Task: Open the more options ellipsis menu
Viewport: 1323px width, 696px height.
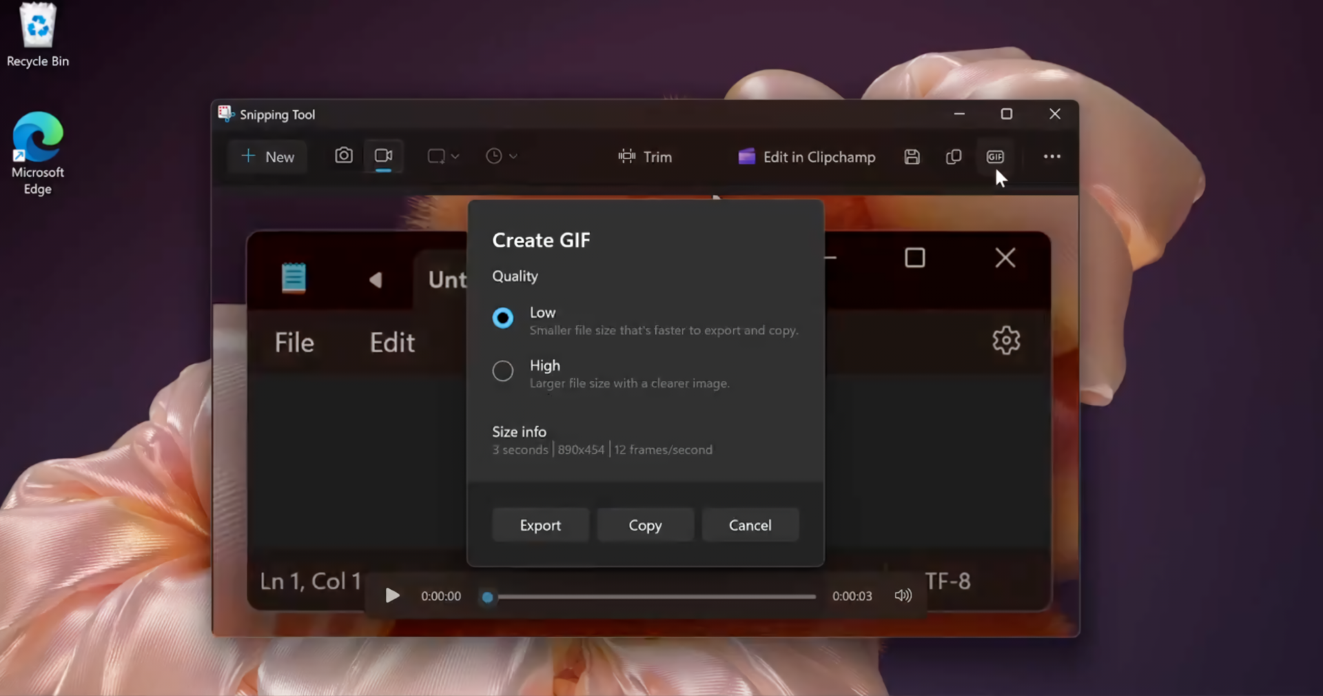Action: 1052,156
